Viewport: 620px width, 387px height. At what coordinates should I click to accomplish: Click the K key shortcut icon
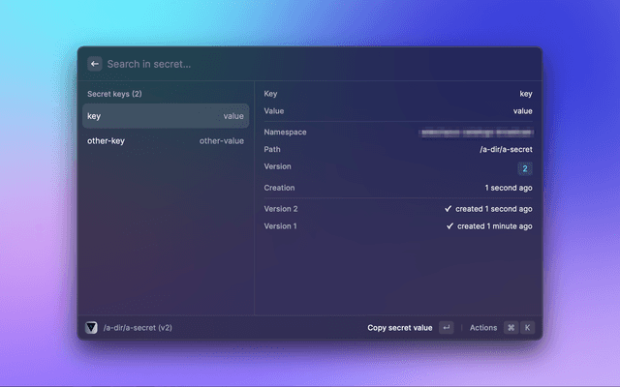527,328
